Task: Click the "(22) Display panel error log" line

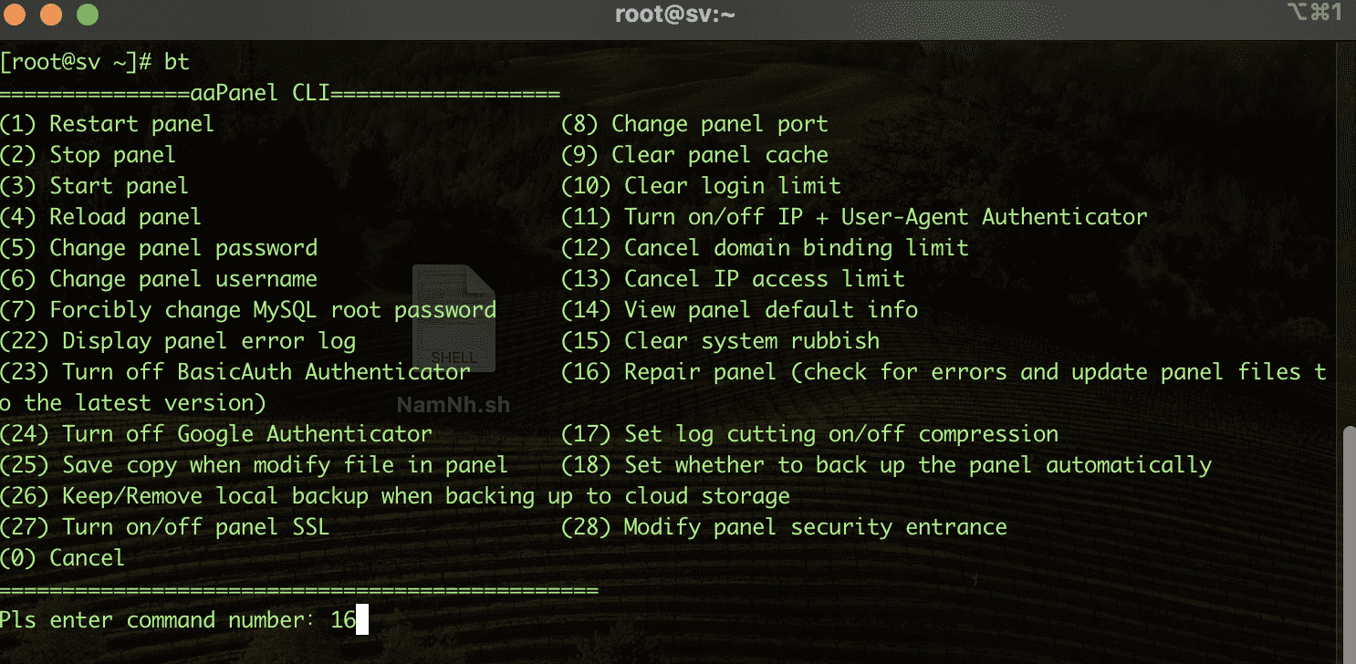Action: 178,341
